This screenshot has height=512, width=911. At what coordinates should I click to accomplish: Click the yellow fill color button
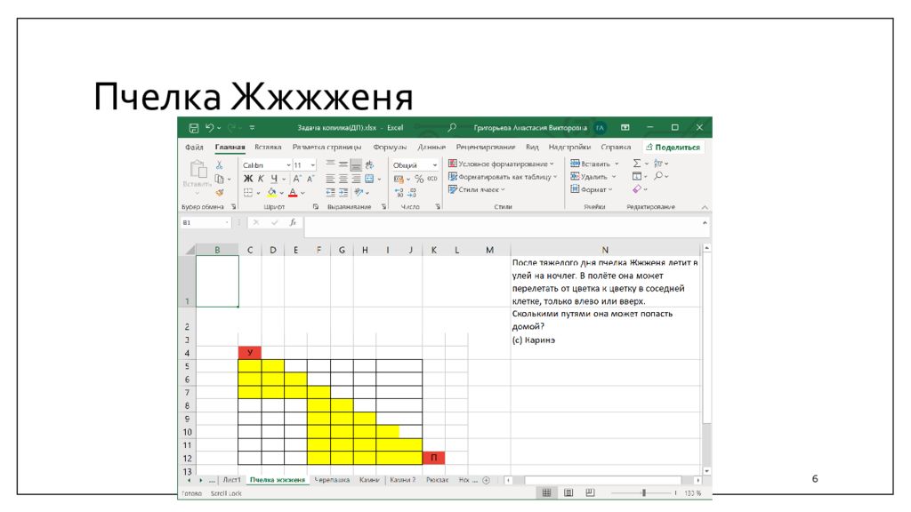click(271, 192)
